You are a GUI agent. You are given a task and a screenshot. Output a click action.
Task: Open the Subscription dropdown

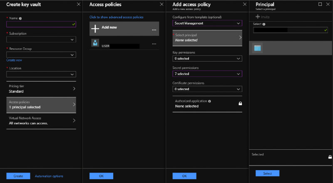(x=41, y=40)
